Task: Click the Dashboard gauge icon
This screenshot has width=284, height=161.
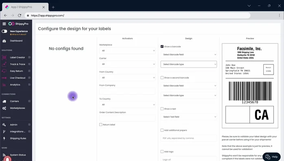Action: [4, 41]
